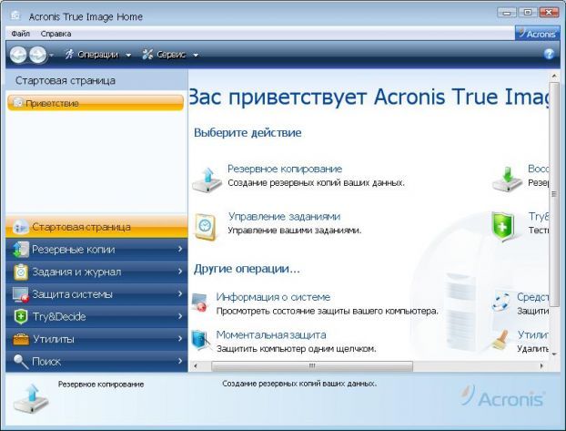Click the Другие операции heading

coord(247,269)
